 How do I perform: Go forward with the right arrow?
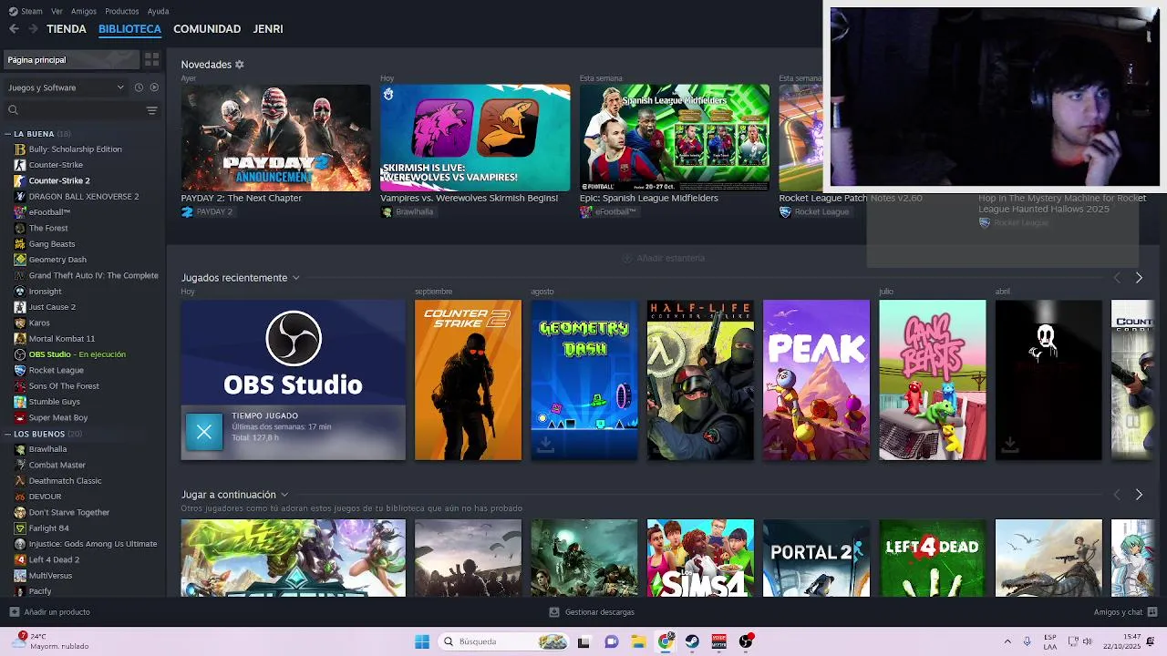tap(33, 29)
